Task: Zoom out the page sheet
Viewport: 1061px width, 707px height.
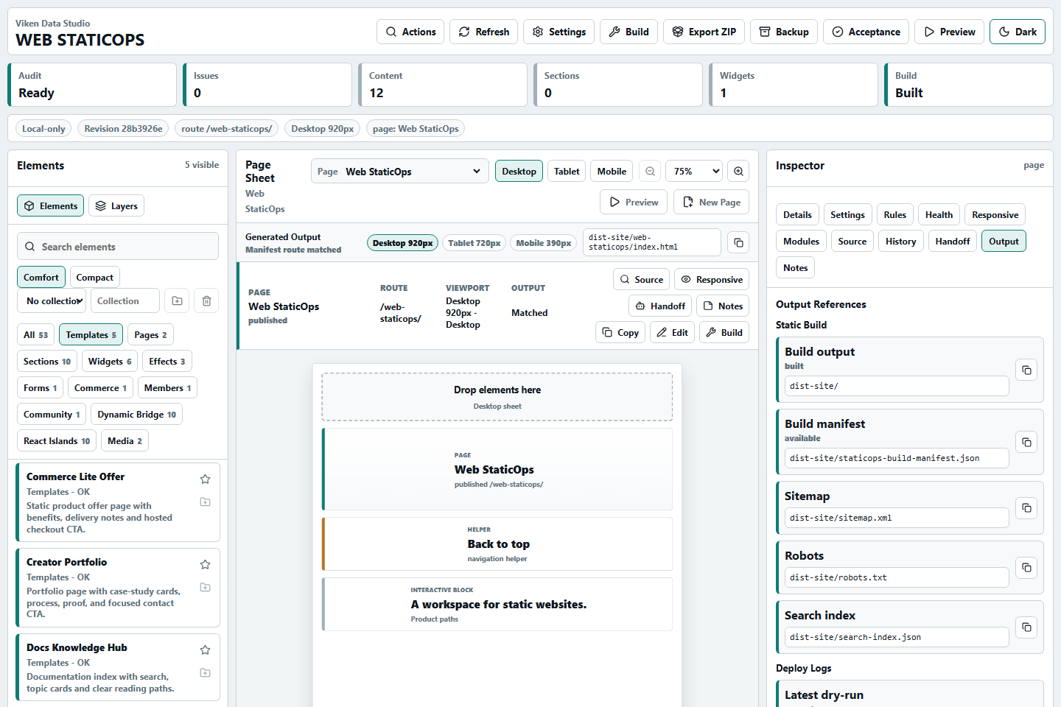Action: (x=650, y=172)
